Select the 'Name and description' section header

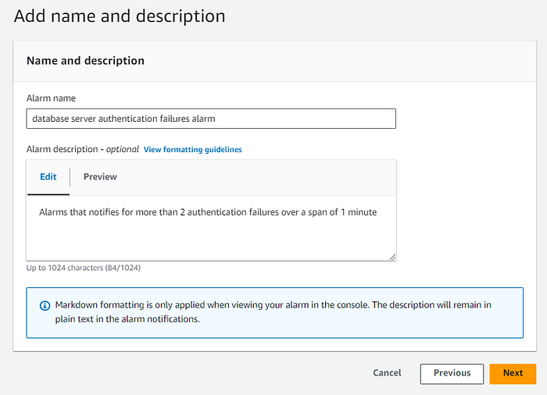(85, 61)
